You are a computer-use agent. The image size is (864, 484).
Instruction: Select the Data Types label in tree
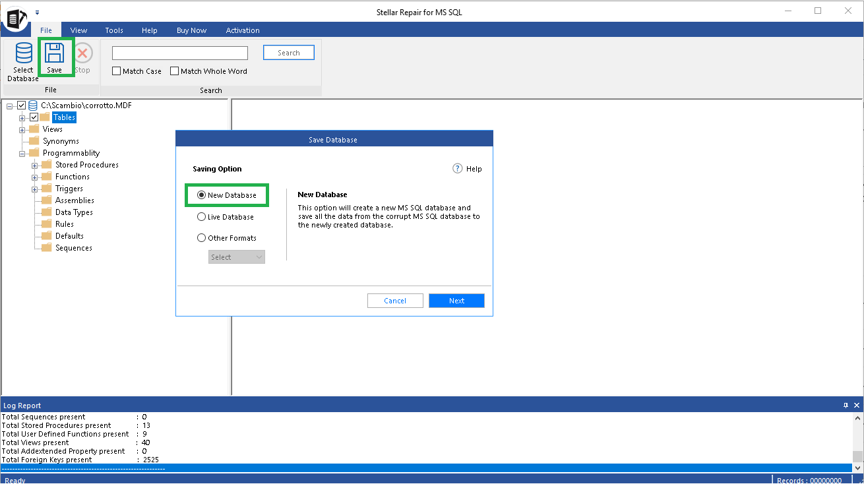(74, 212)
